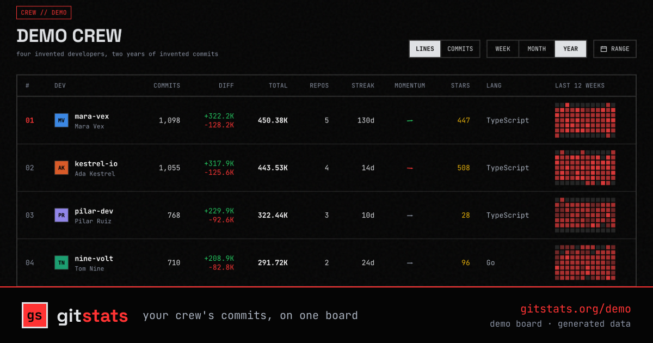Screen dimensions: 653x343
Task: Click total value 291.72K
Action: coord(273,262)
